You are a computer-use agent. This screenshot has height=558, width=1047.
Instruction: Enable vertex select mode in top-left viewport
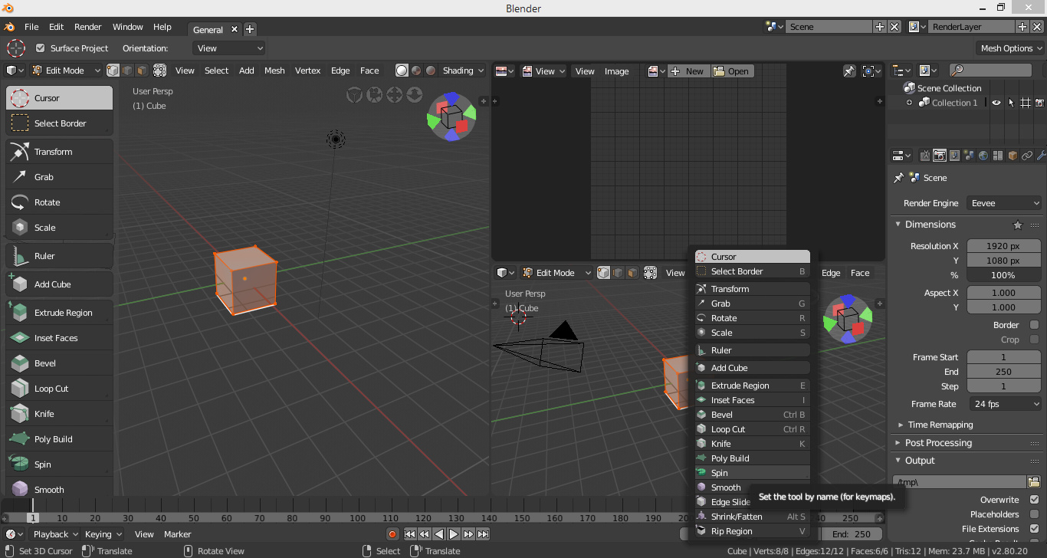[x=113, y=71]
